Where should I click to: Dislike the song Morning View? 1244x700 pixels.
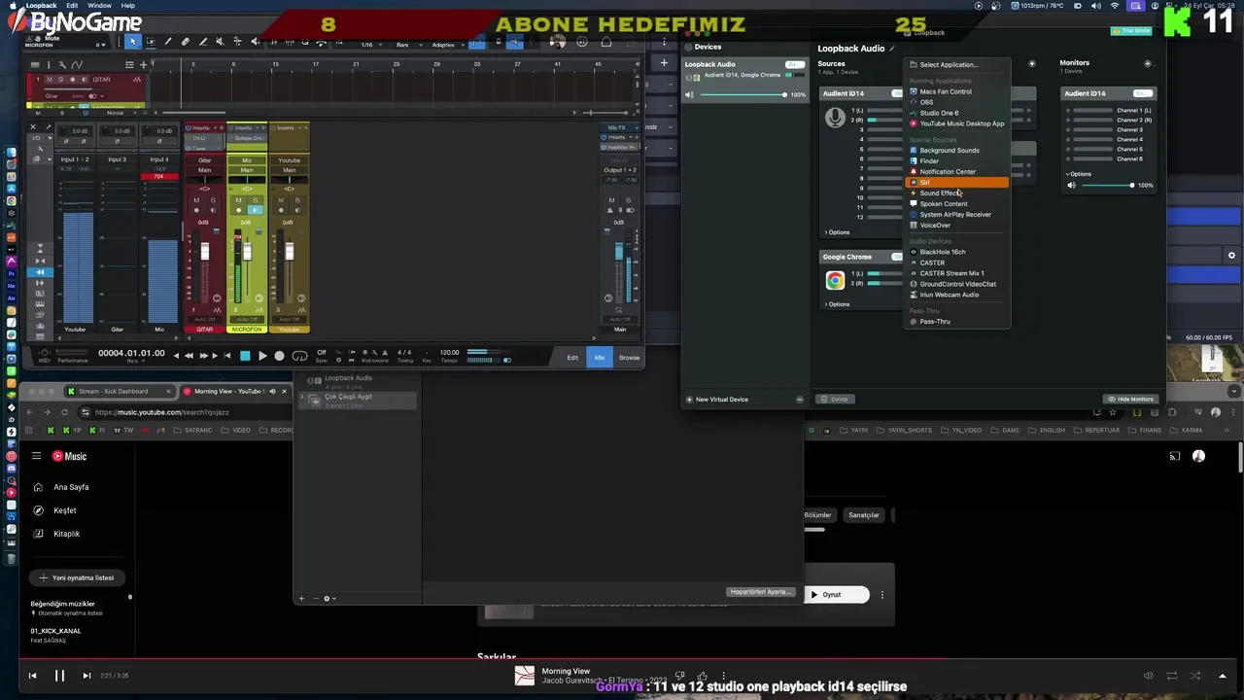679,676
